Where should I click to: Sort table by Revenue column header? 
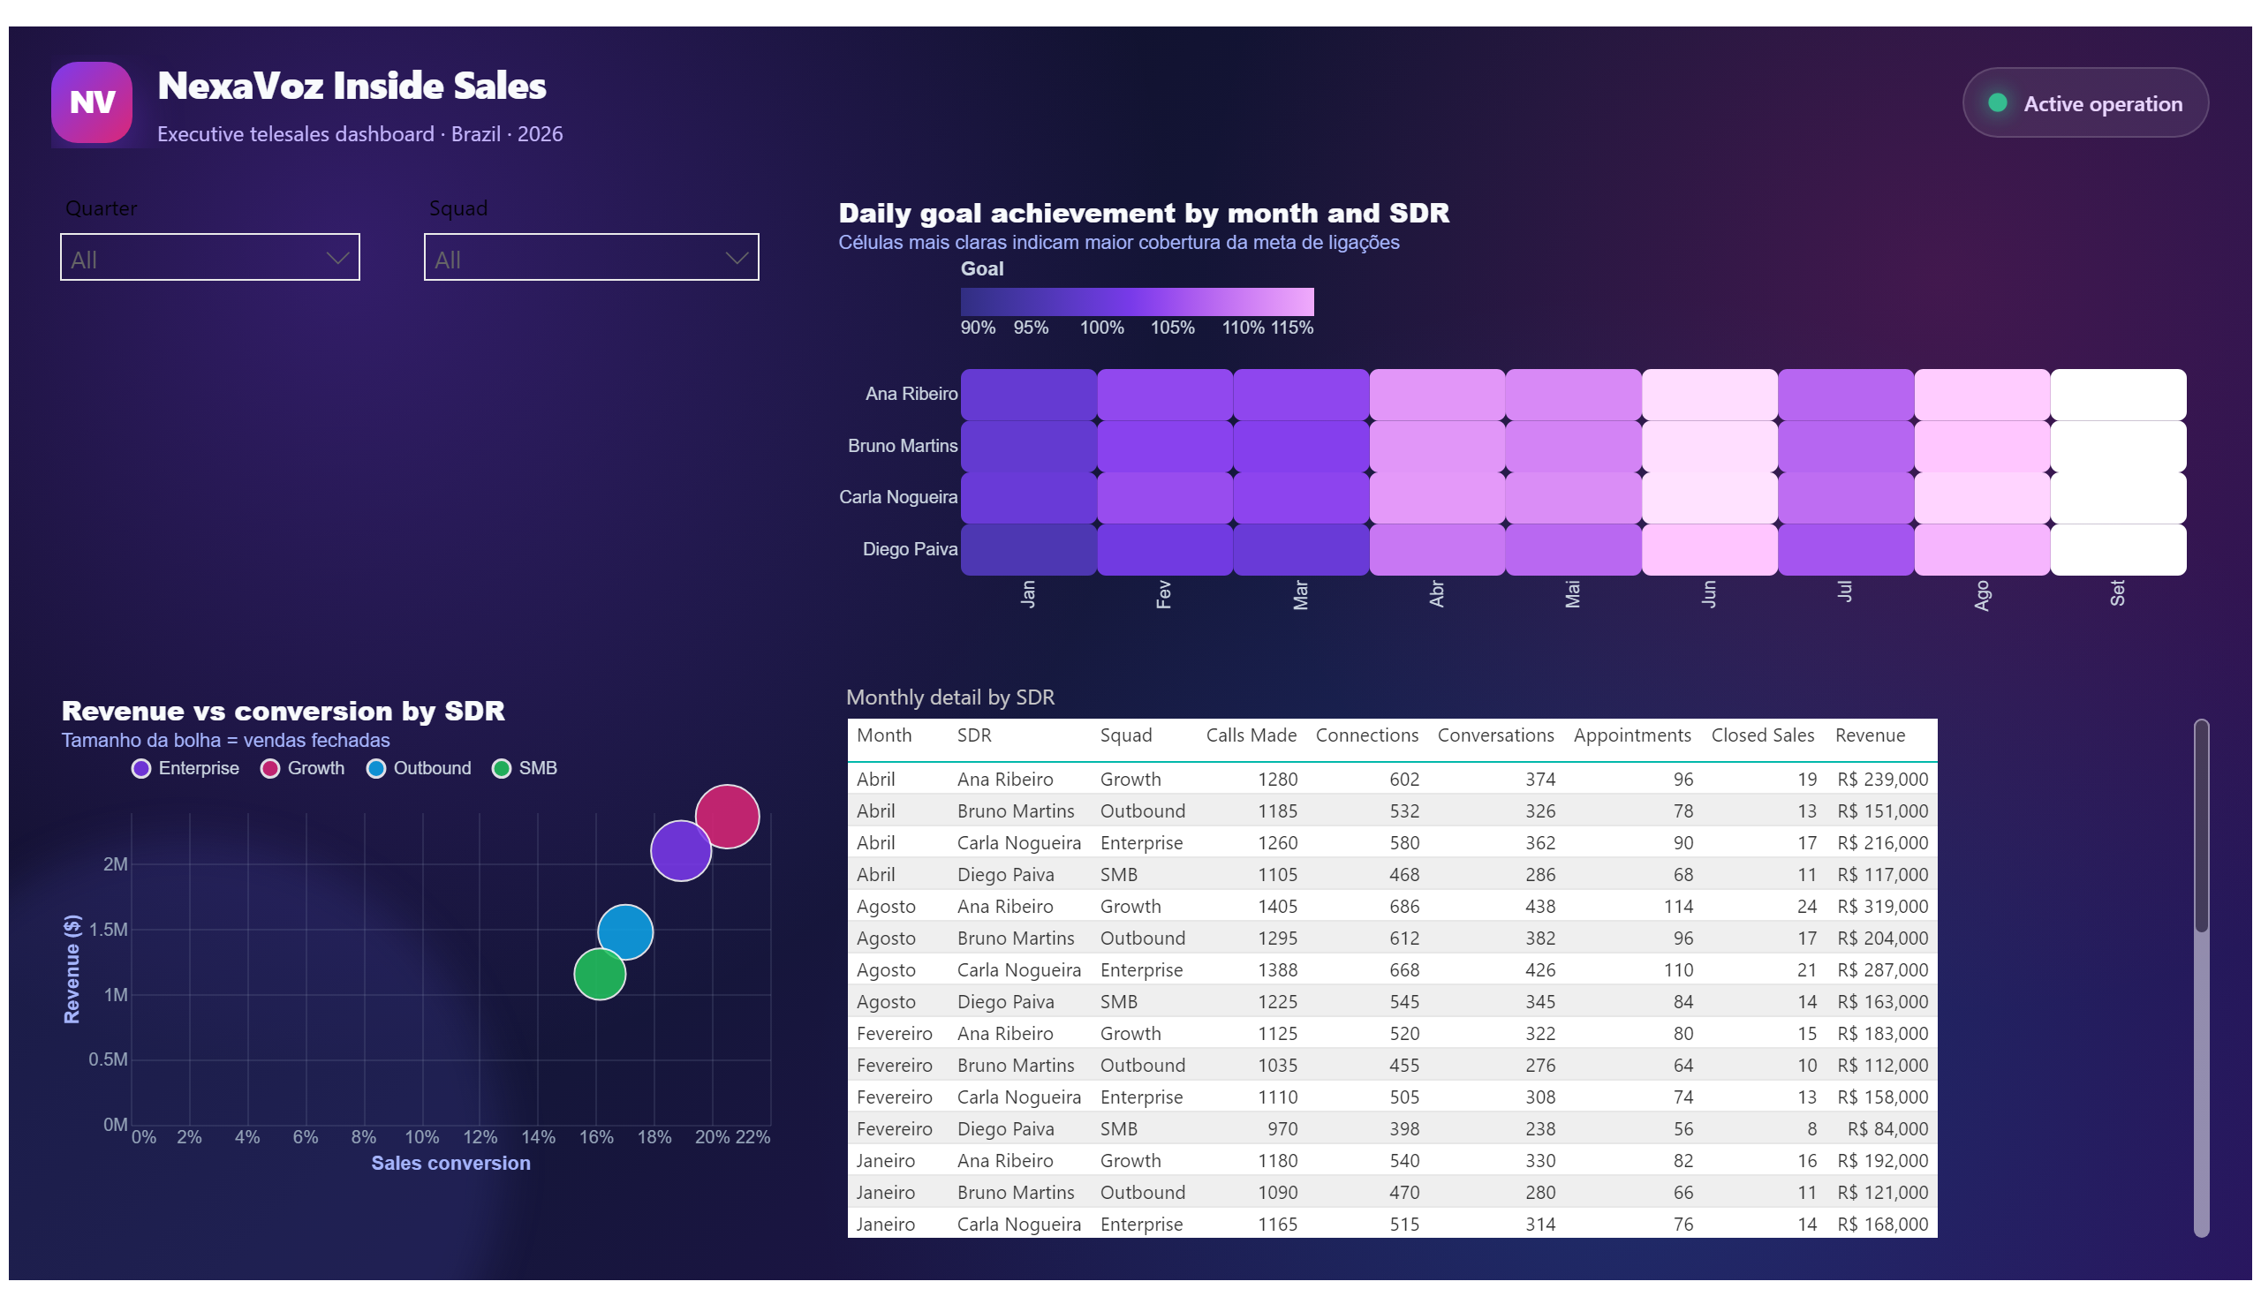click(1869, 735)
